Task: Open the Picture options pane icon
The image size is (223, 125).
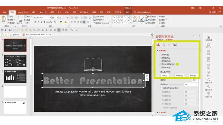Action: coord(175,45)
